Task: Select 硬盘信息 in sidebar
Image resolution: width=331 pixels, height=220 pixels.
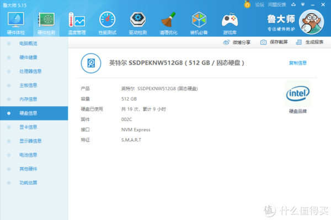Action: [x=34, y=113]
